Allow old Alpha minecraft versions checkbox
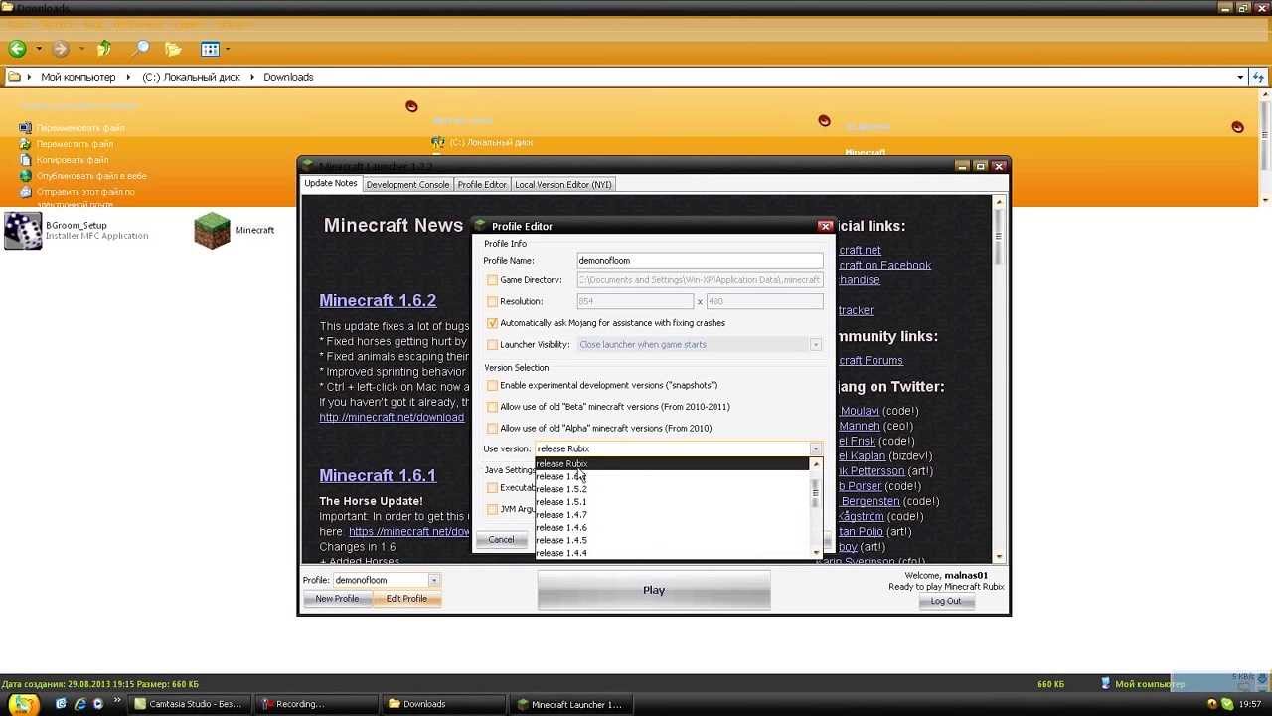Viewport: 1272px width, 716px height. pyautogui.click(x=492, y=429)
